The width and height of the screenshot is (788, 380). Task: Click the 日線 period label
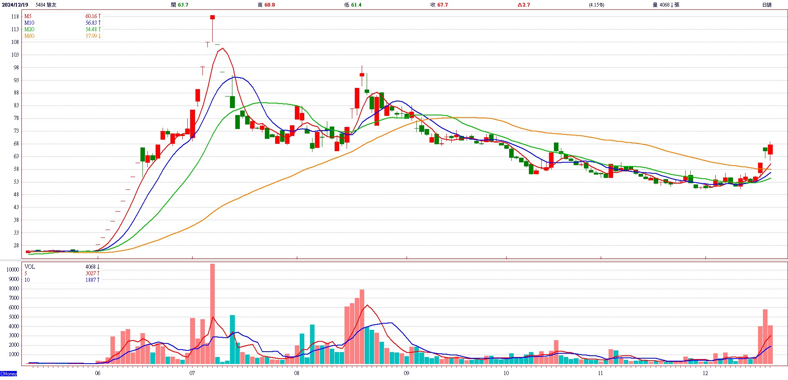767,5
